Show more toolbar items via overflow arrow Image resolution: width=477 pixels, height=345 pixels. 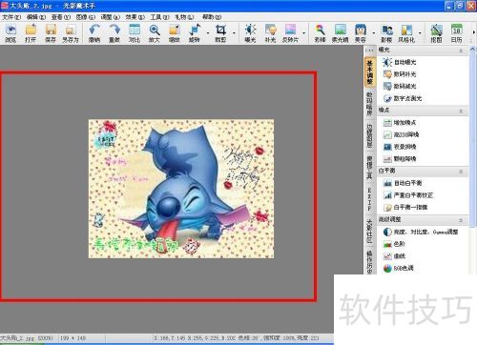(x=474, y=32)
